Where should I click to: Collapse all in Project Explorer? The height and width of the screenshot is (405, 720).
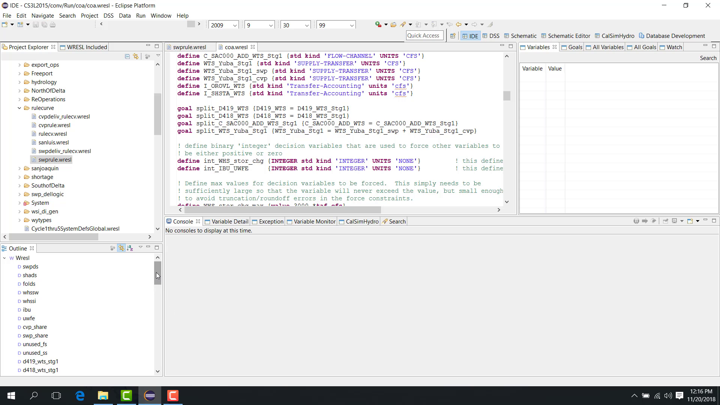click(x=127, y=57)
